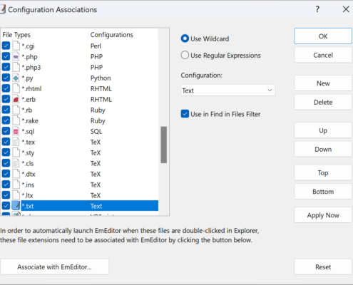Click New to add an association

click(323, 83)
